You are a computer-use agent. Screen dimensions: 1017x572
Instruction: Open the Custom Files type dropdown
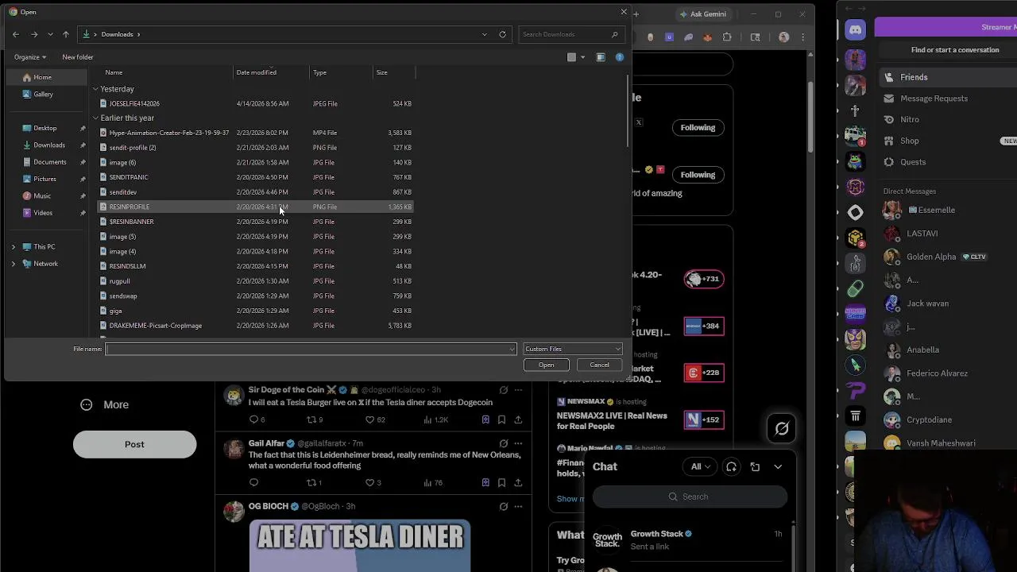click(x=572, y=349)
